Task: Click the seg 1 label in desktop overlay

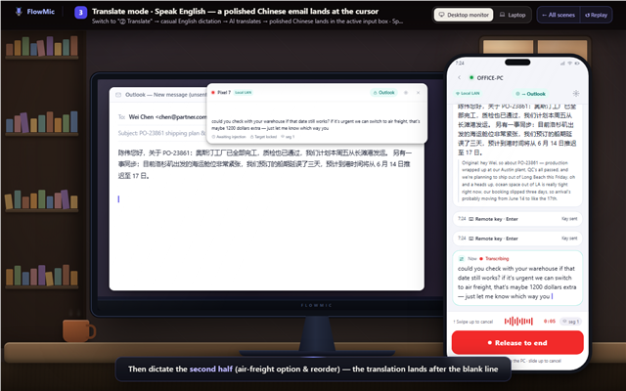Action: [x=288, y=137]
